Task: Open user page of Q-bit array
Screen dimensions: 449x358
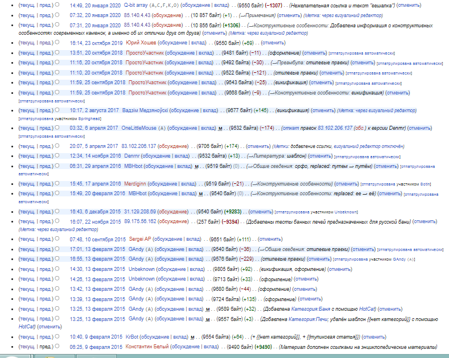Action: [x=139, y=5]
